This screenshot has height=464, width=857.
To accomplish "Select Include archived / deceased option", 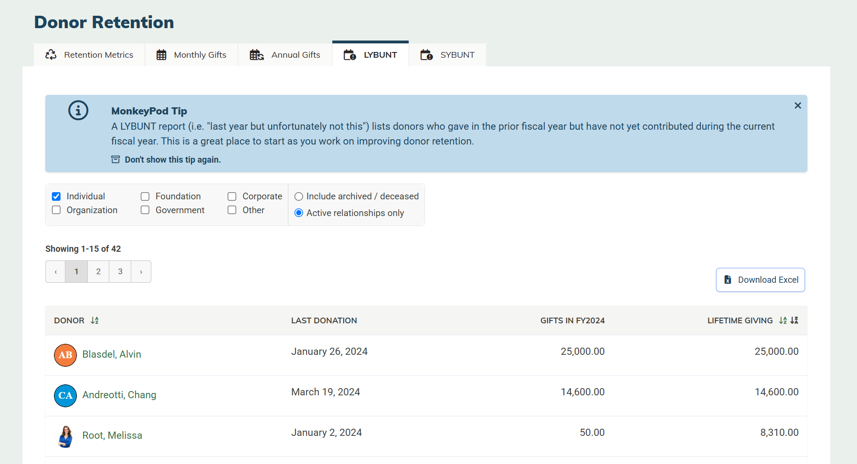I will click(299, 196).
